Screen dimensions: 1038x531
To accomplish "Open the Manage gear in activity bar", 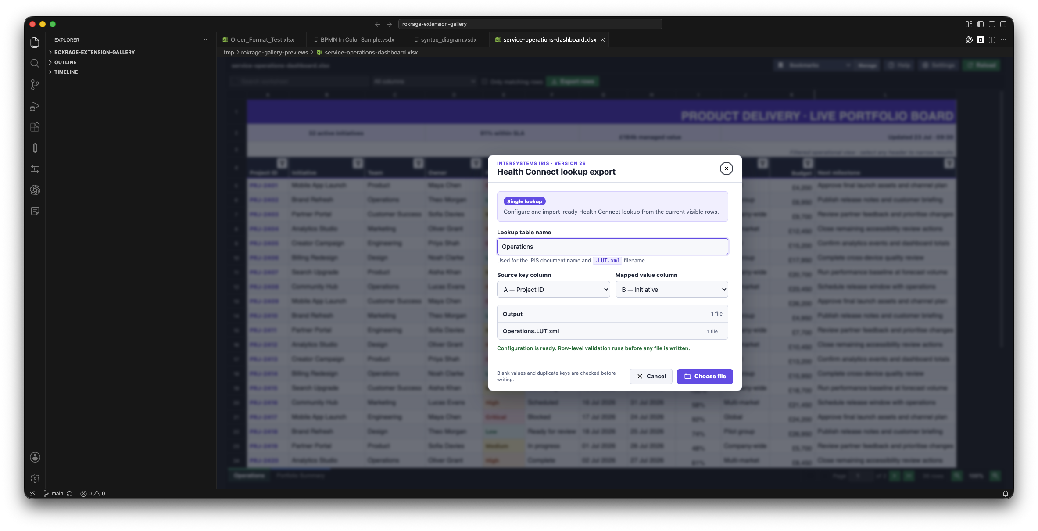I will point(35,478).
